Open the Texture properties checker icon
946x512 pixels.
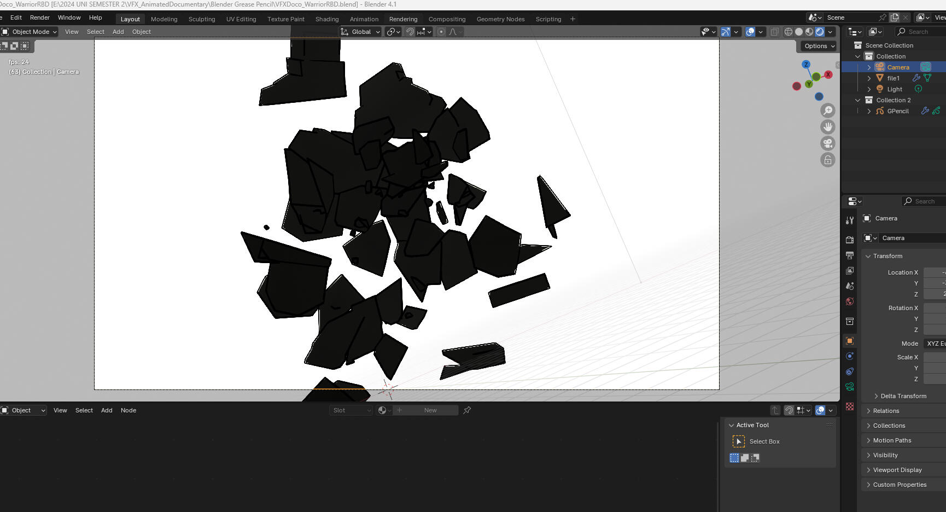click(x=850, y=406)
